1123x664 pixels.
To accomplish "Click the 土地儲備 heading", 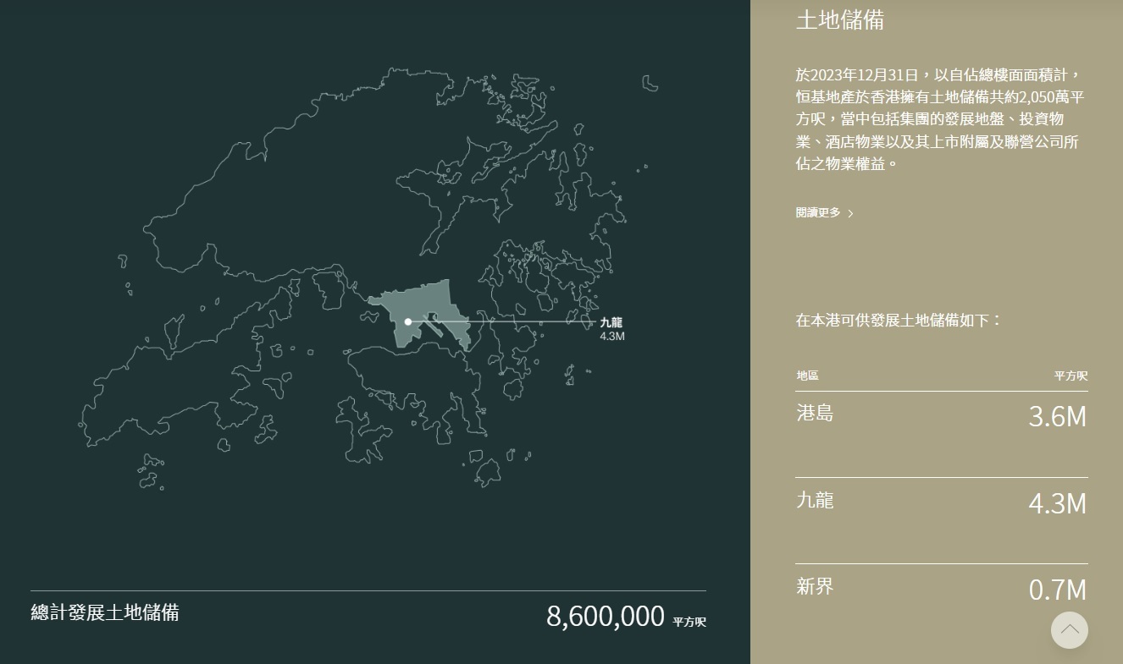I will point(840,20).
